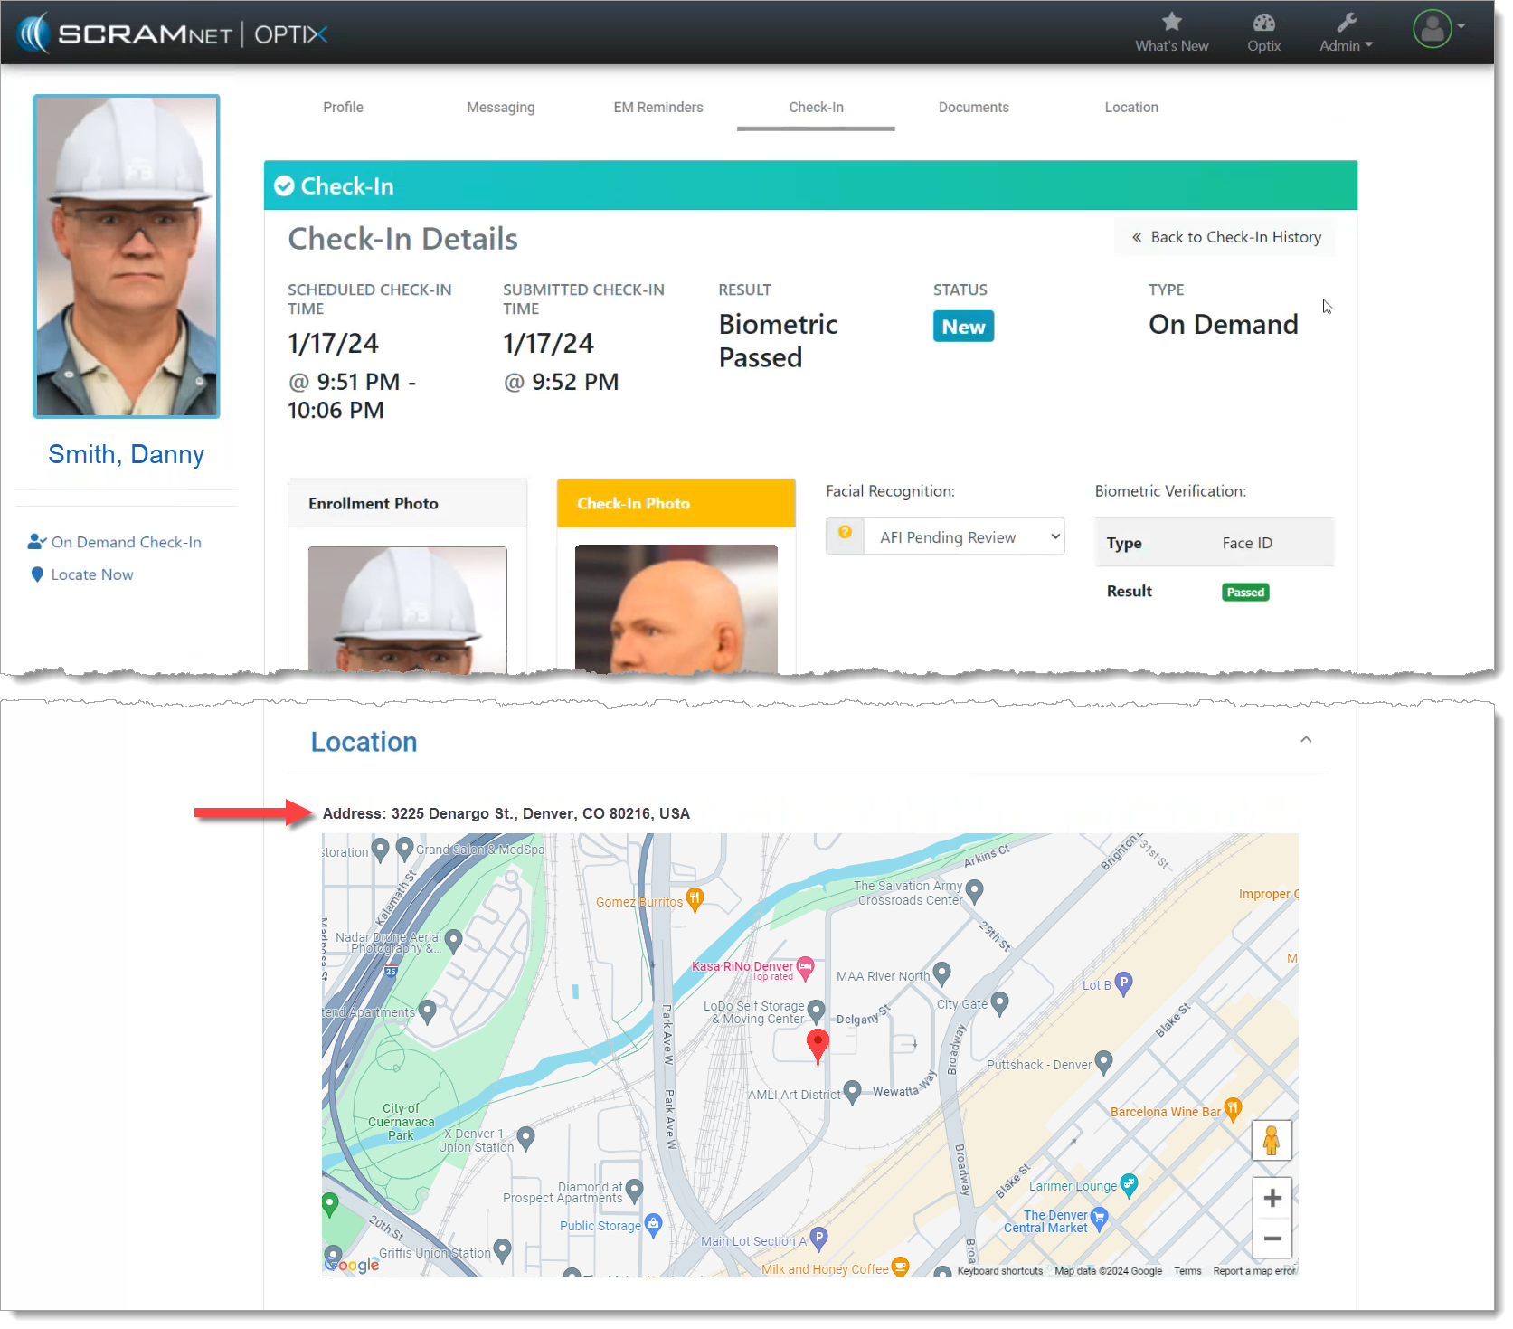This screenshot has height=1329, width=1513.
Task: Start an On Demand Check-In
Action: pyautogui.click(x=126, y=543)
